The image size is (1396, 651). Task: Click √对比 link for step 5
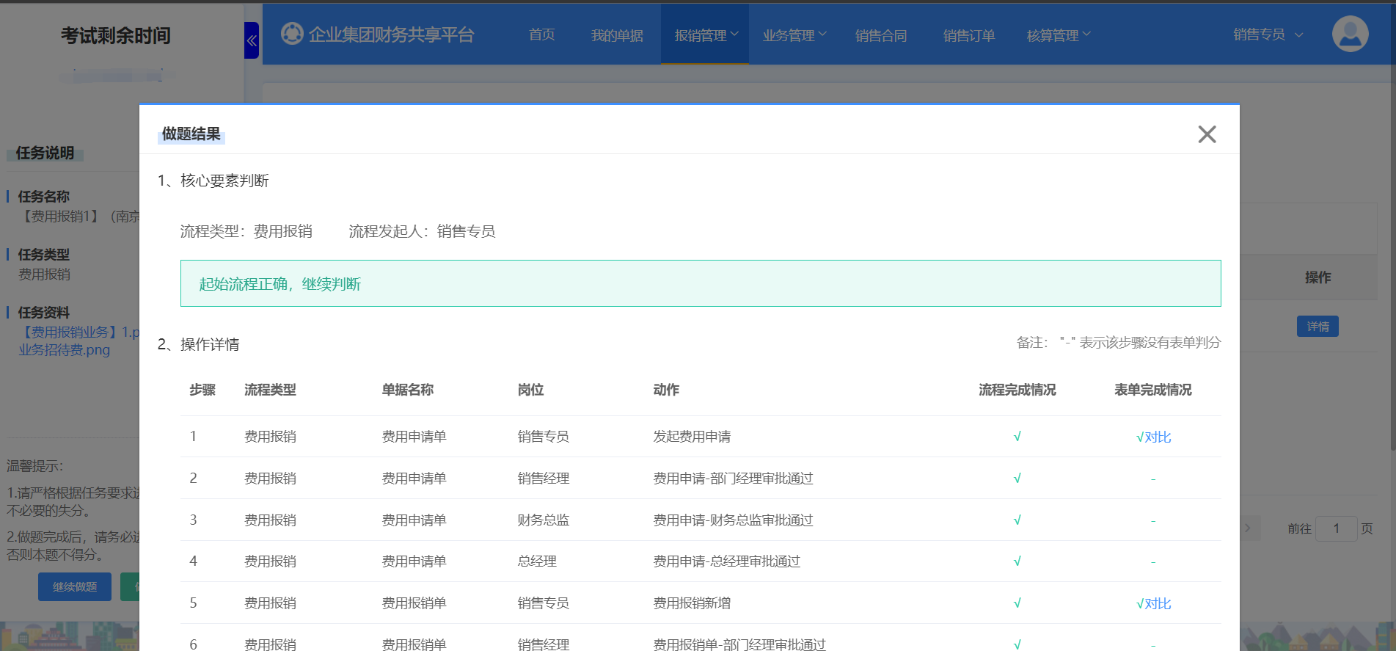(x=1153, y=604)
